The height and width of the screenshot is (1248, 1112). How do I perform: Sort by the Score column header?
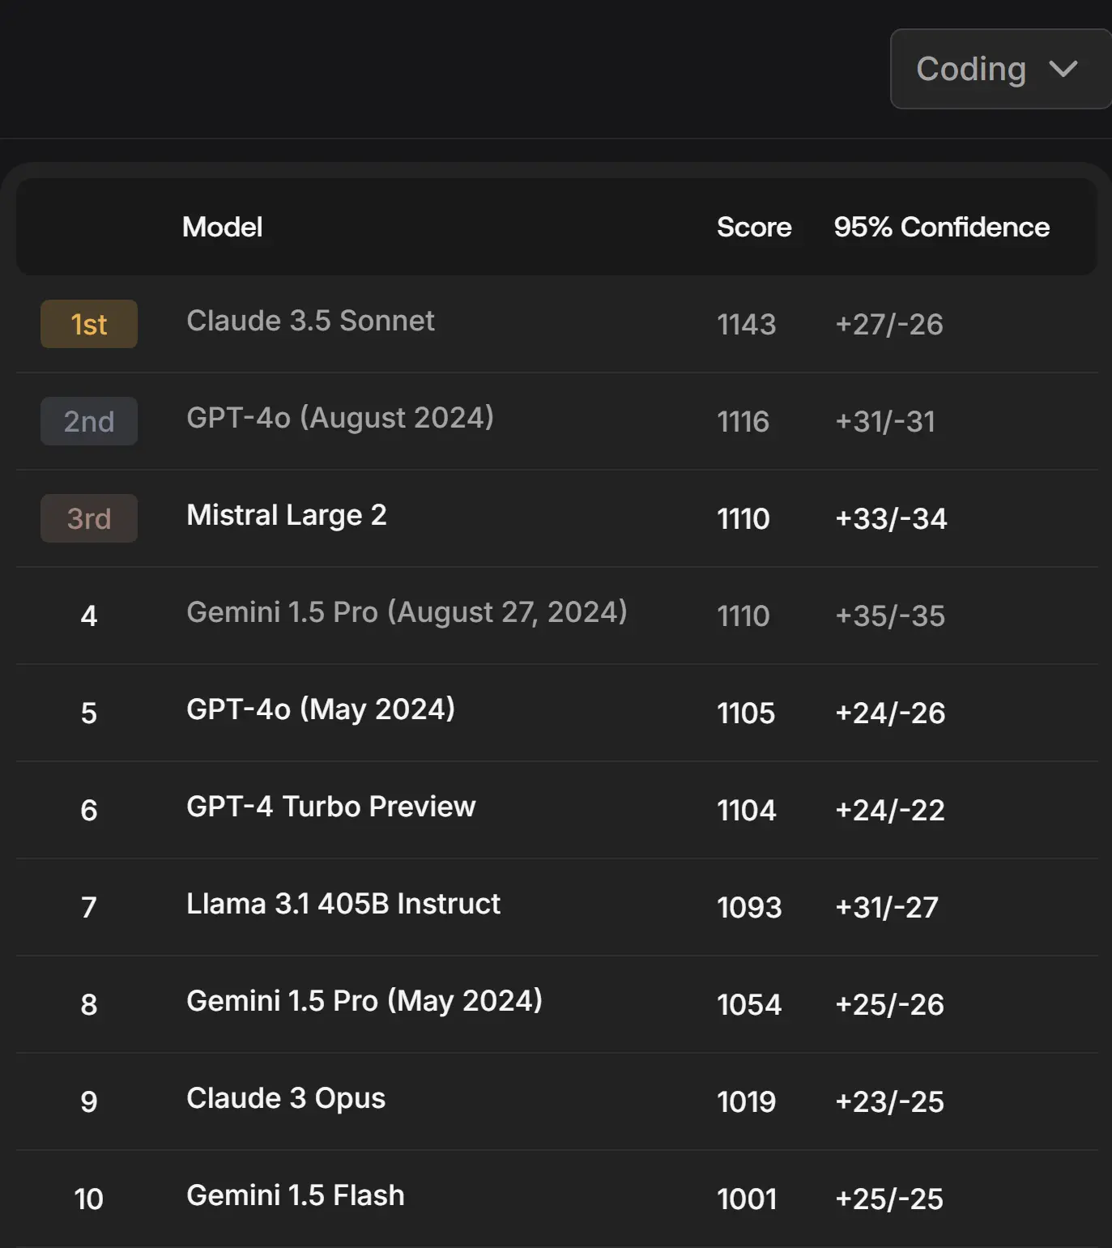pos(754,227)
